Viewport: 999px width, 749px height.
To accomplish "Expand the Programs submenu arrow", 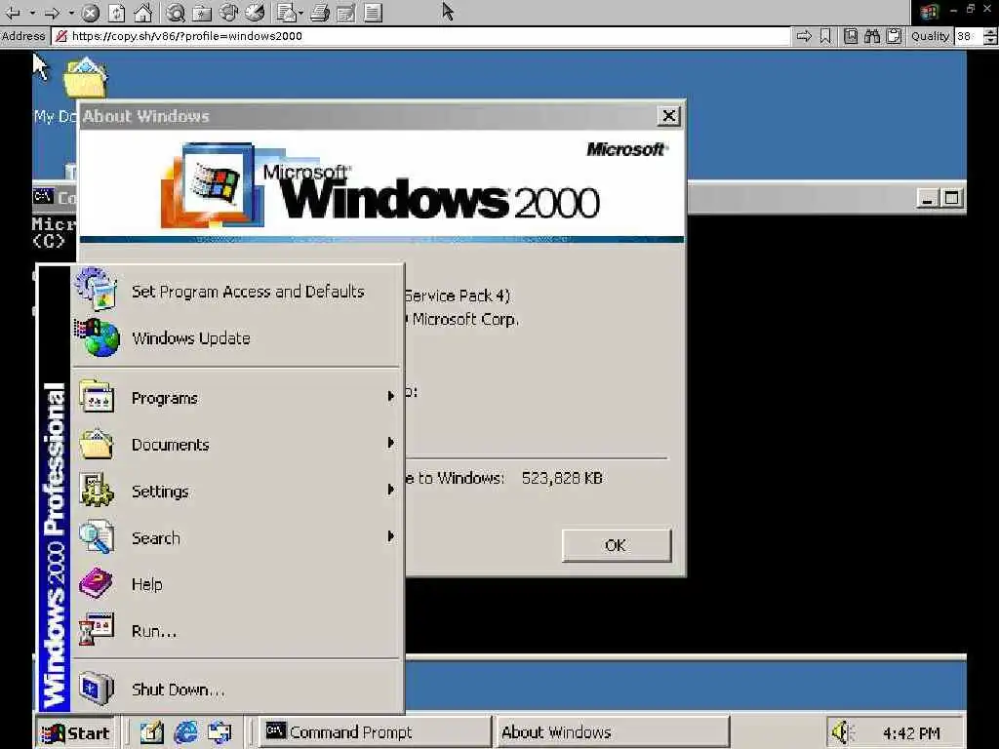I will pos(390,397).
